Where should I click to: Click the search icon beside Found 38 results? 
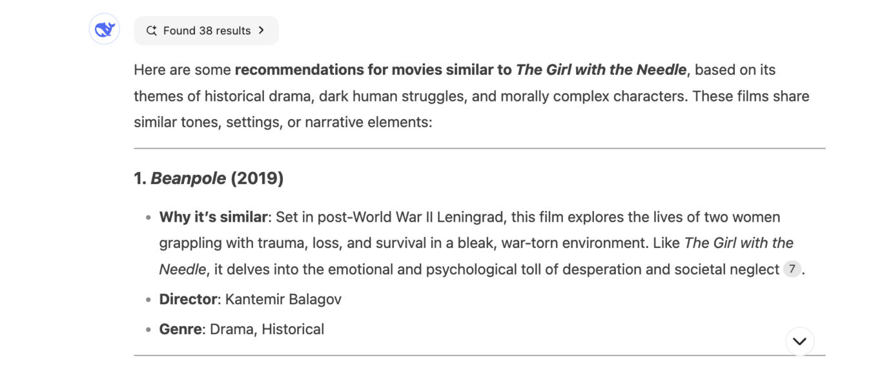point(152,30)
